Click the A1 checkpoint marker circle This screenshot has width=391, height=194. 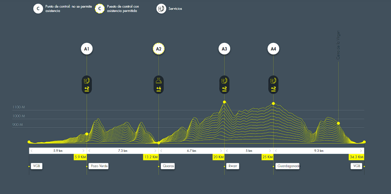87,49
